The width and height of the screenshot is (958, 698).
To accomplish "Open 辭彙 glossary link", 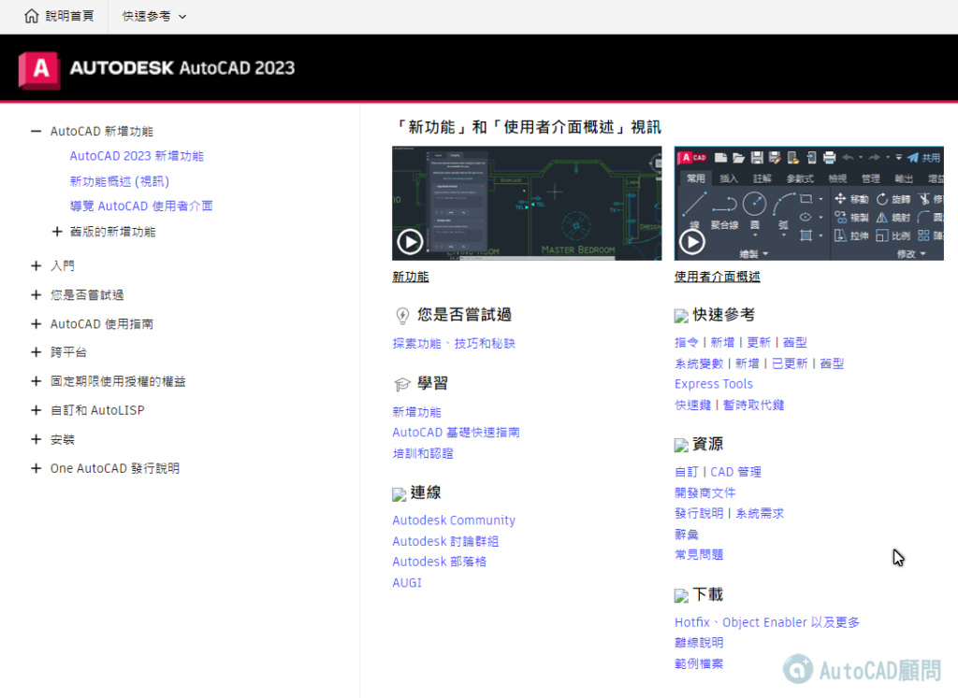I will [x=686, y=534].
